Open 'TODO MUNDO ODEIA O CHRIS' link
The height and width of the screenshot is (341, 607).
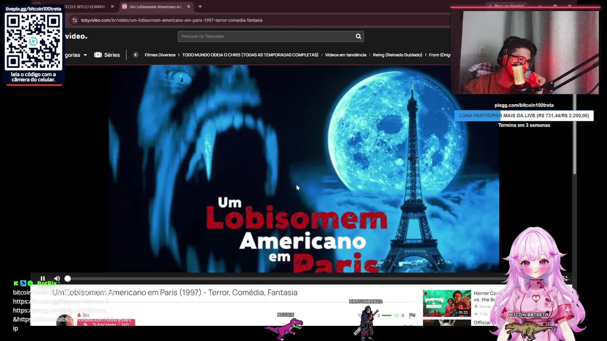(x=250, y=55)
